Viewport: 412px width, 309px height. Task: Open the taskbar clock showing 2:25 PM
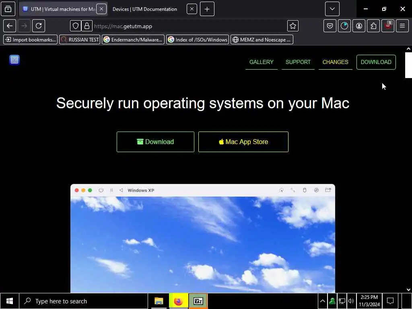pos(369,301)
